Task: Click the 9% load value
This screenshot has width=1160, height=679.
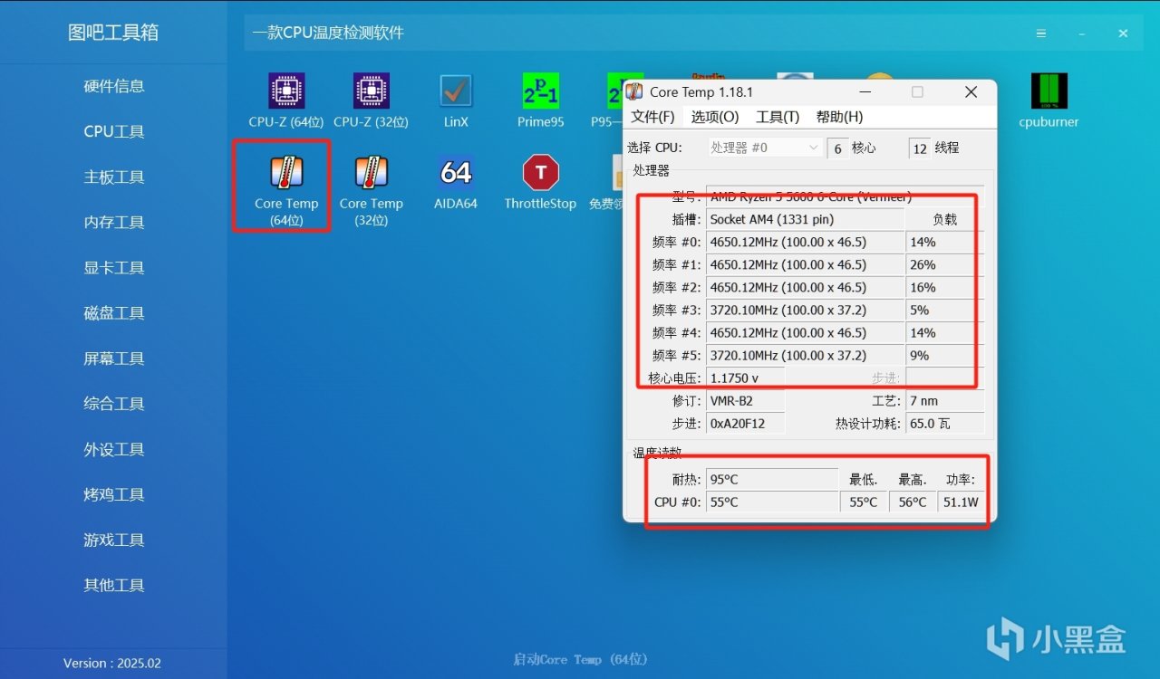Action: coord(944,355)
